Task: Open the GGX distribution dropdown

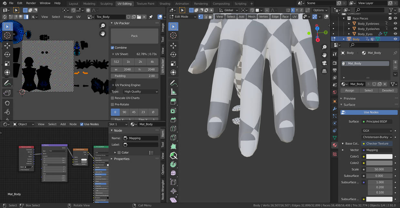Action: point(377,131)
